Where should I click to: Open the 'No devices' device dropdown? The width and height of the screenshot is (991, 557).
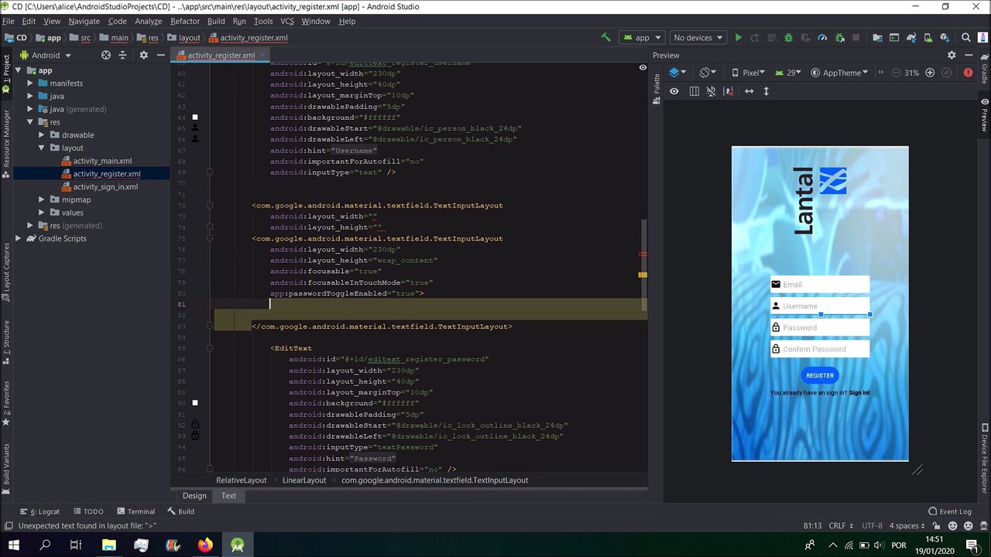pyautogui.click(x=698, y=37)
